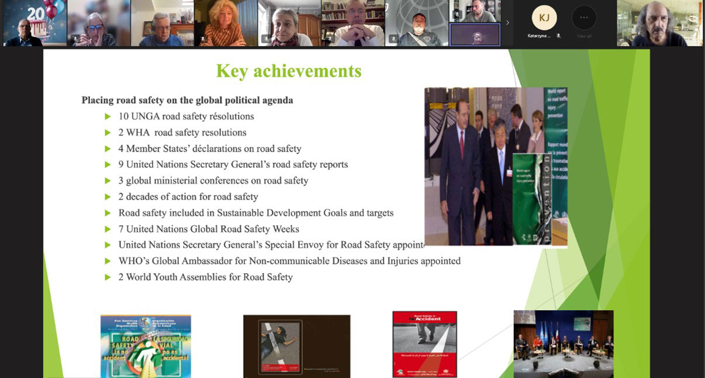Click the mic icon on the striped-top participant tile

[203, 39]
